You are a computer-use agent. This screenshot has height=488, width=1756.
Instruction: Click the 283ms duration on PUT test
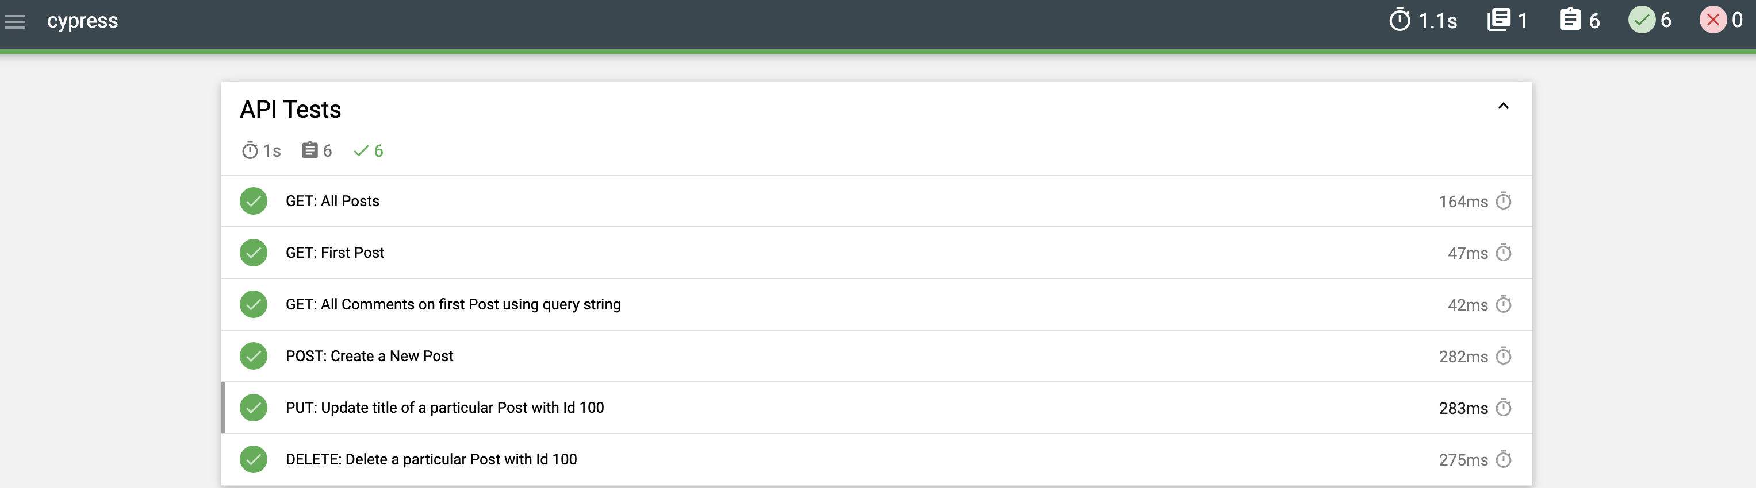click(1463, 408)
